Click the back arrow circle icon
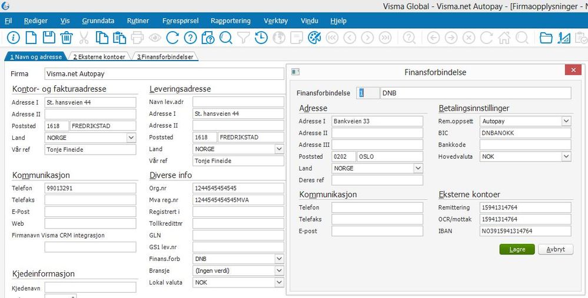The height and width of the screenshot is (298, 588). [433, 38]
